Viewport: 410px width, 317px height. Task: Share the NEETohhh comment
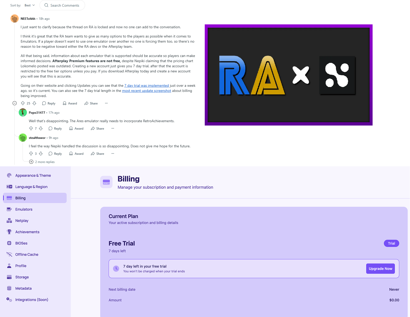tap(91, 103)
